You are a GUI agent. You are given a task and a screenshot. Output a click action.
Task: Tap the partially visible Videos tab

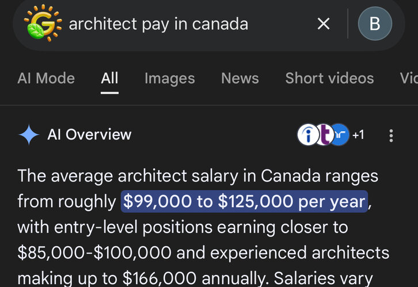[x=409, y=78]
